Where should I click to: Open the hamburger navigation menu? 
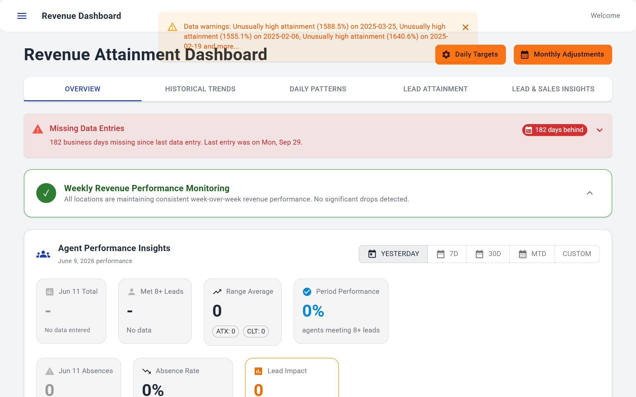coord(22,16)
